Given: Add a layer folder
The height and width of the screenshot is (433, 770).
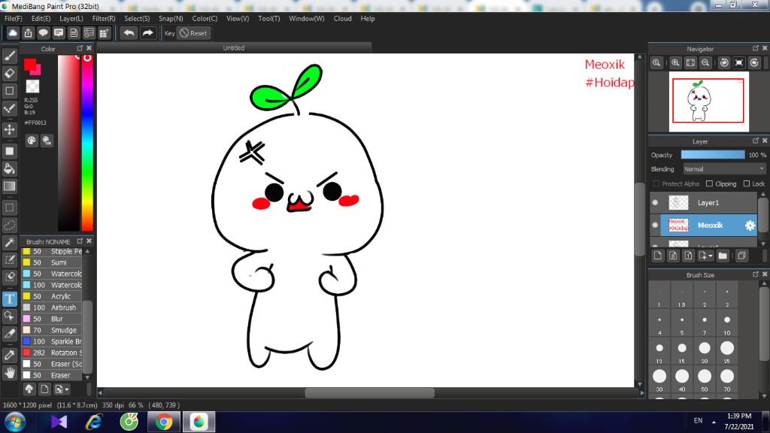Looking at the screenshot, I should click(723, 256).
